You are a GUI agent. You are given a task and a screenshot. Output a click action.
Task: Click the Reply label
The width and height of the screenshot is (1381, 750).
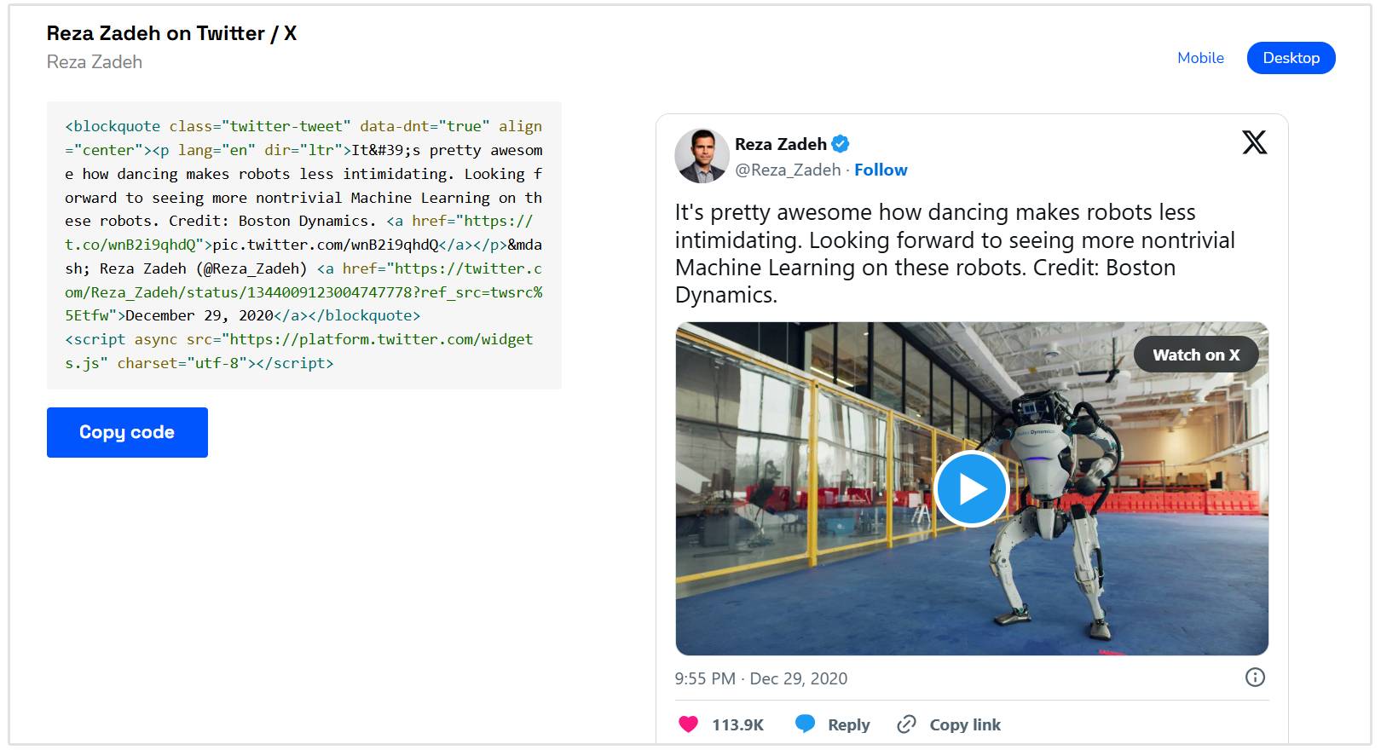[x=848, y=724]
